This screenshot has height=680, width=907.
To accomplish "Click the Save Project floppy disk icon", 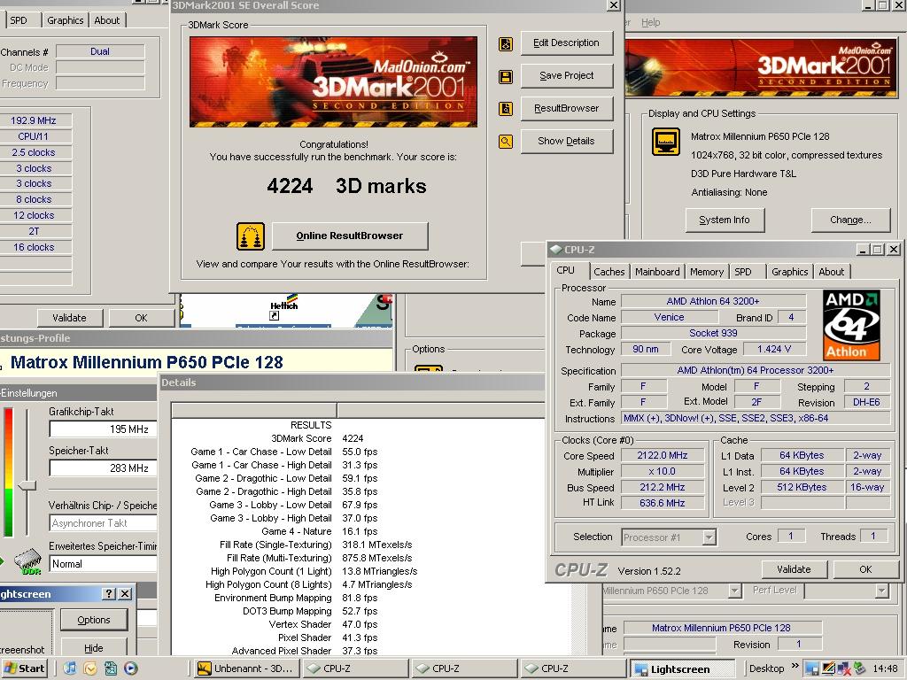I will (506, 77).
